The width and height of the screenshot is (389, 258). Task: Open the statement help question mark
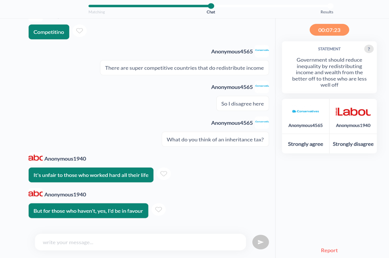[x=368, y=49]
